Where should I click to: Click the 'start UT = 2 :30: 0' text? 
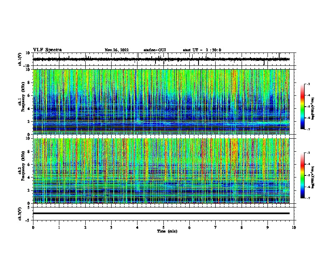(202, 50)
